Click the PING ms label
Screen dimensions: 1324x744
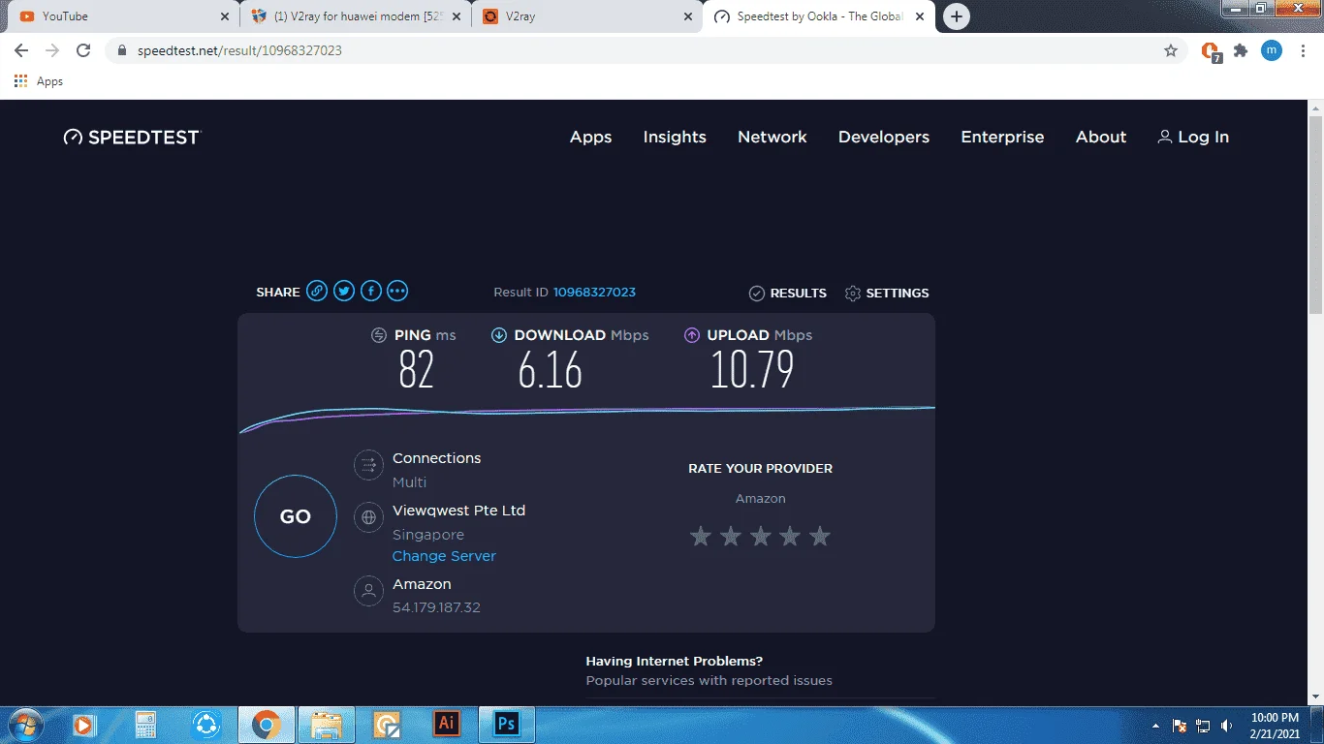pos(425,335)
